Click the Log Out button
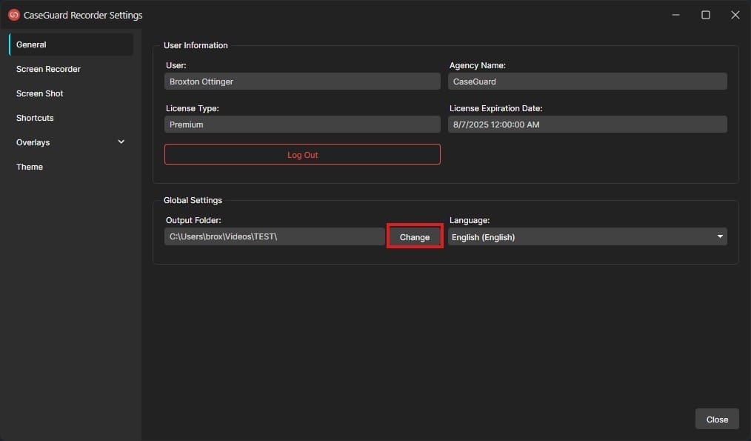 point(302,154)
